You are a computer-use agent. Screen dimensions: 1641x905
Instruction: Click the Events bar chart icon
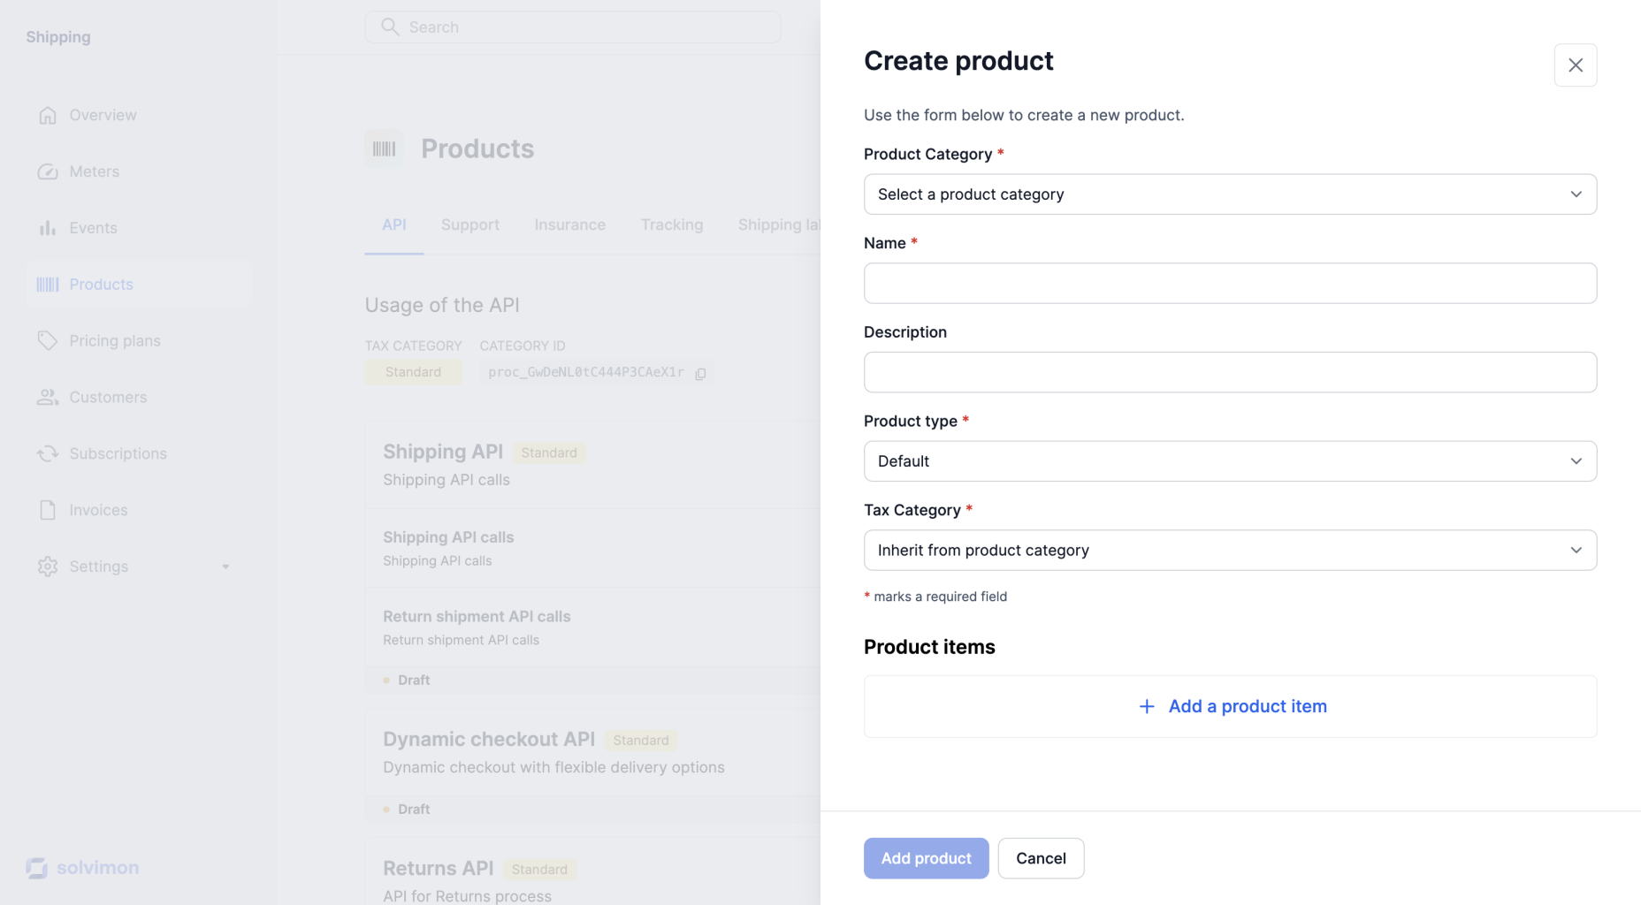point(48,228)
